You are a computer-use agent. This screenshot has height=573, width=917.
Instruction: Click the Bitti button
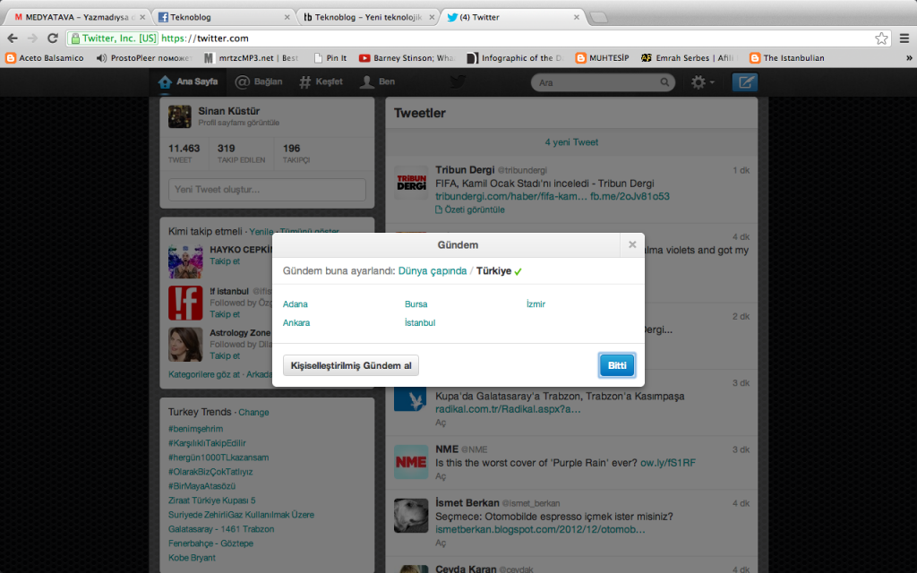616,364
